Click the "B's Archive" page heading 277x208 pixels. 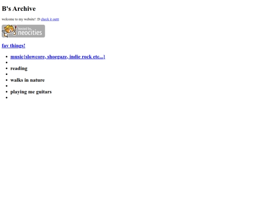(19, 9)
